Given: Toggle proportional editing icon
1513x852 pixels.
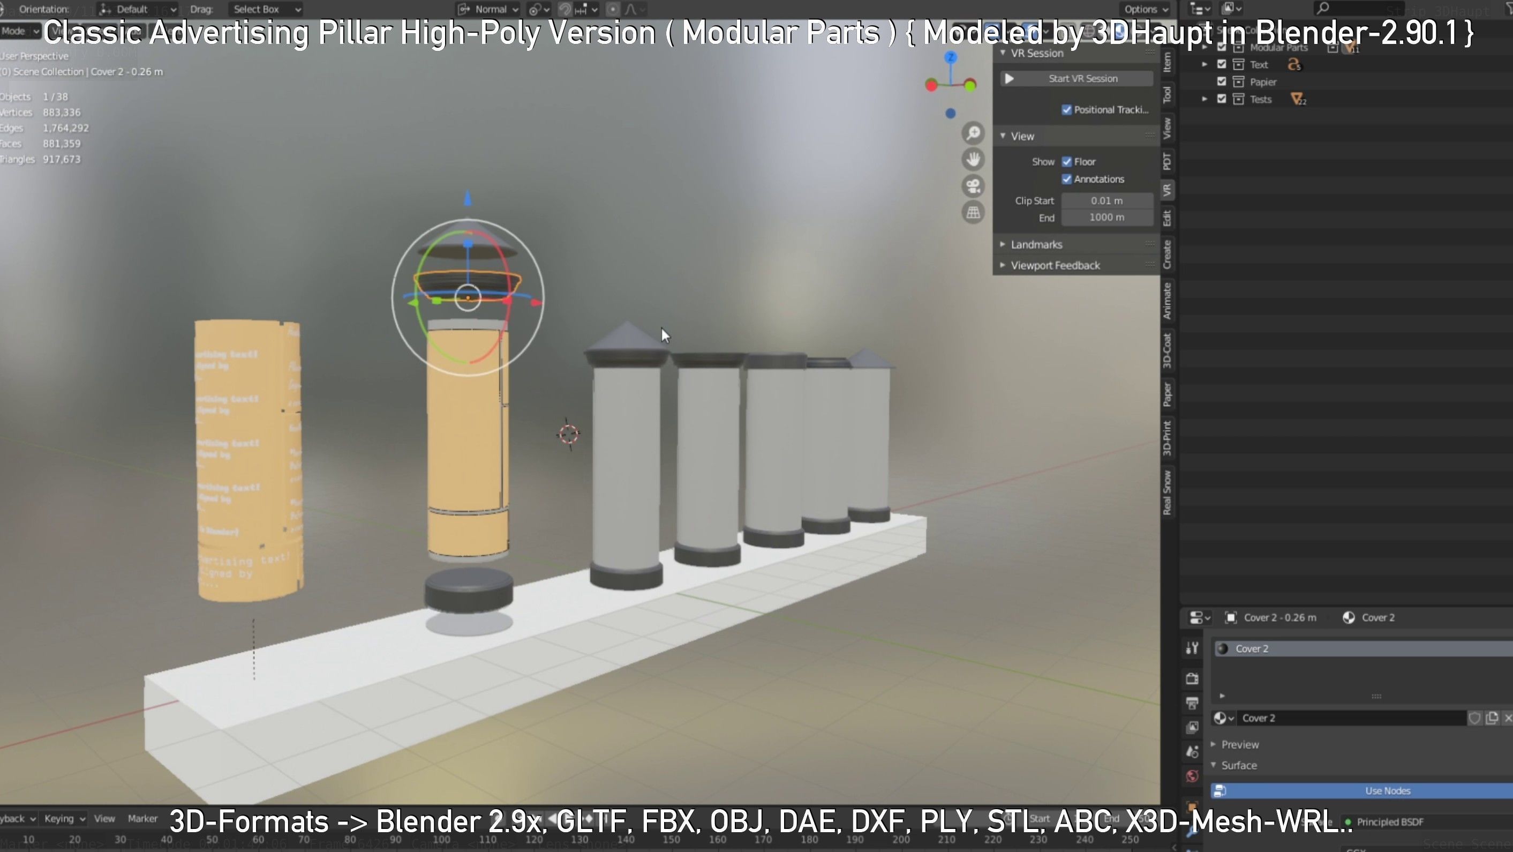Looking at the screenshot, I should tap(613, 10).
